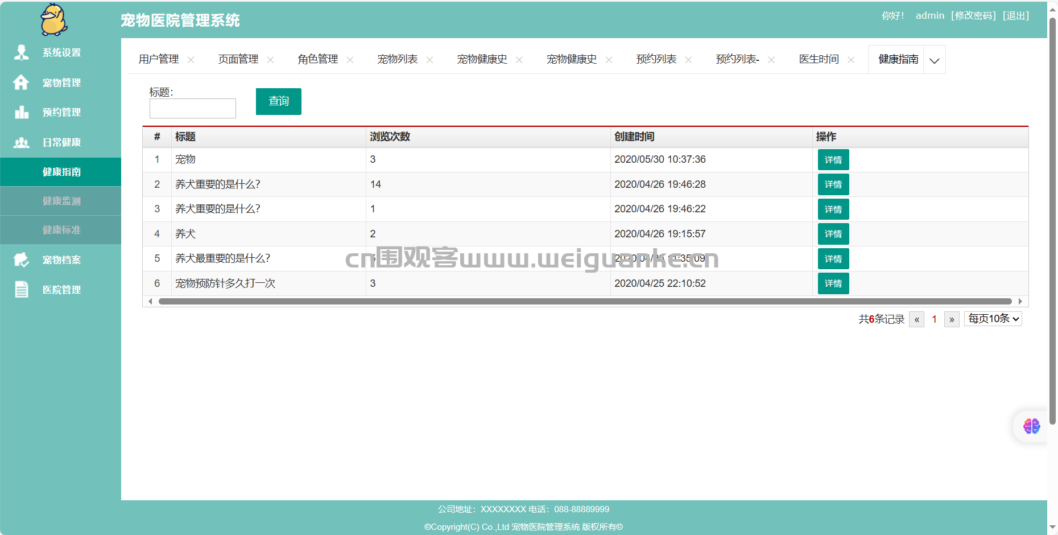This screenshot has height=535, width=1058.
Task: Click the 医院管理 document icon
Action: tap(22, 290)
